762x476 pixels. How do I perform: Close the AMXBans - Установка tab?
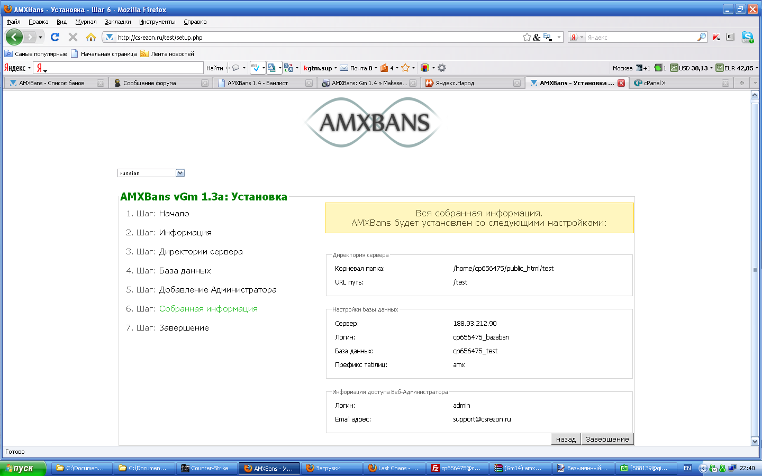tap(621, 83)
